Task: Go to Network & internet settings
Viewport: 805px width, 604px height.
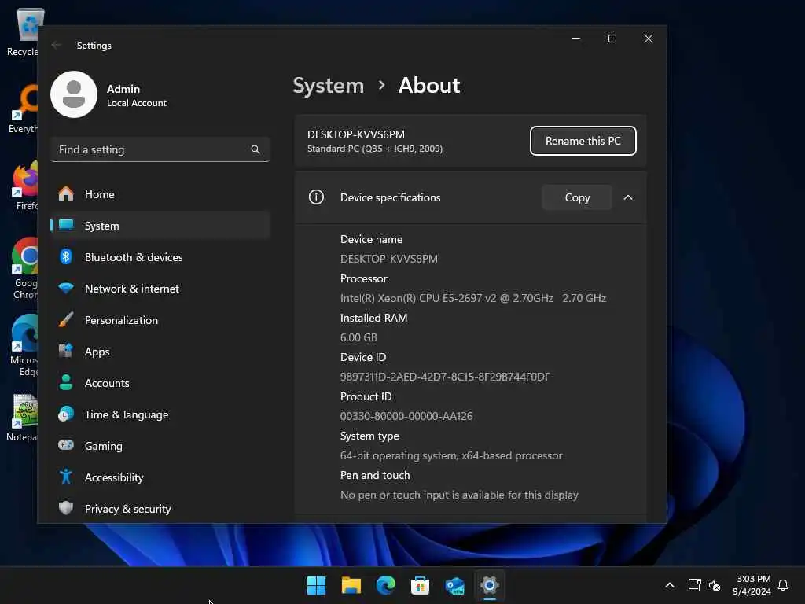Action: pyautogui.click(x=160, y=289)
